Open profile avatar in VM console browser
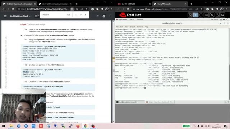This screenshot has height=129, width=230. click(222, 9)
